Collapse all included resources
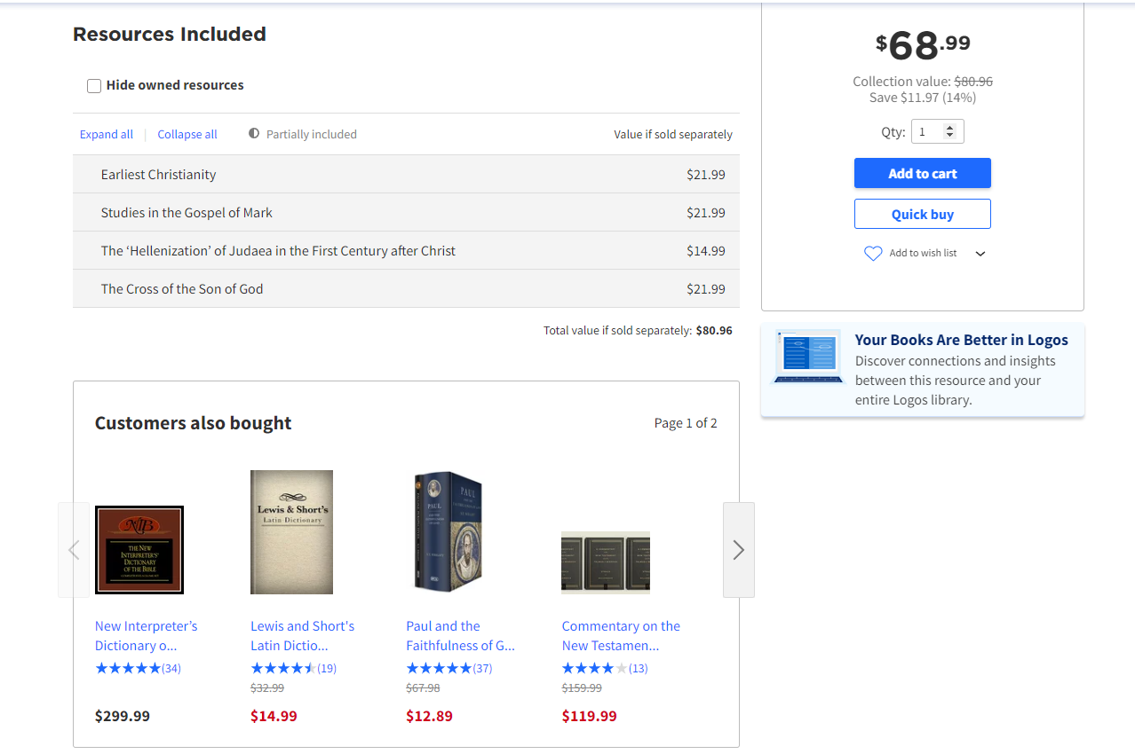 click(187, 135)
